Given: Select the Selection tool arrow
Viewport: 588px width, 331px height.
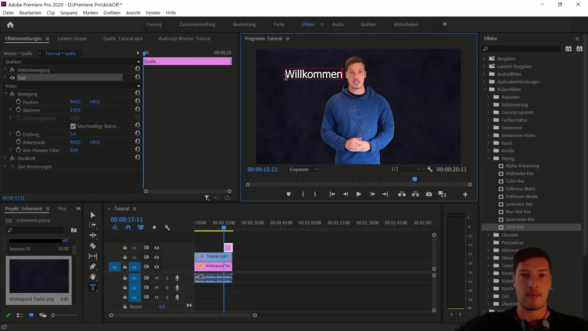Looking at the screenshot, I should [93, 215].
